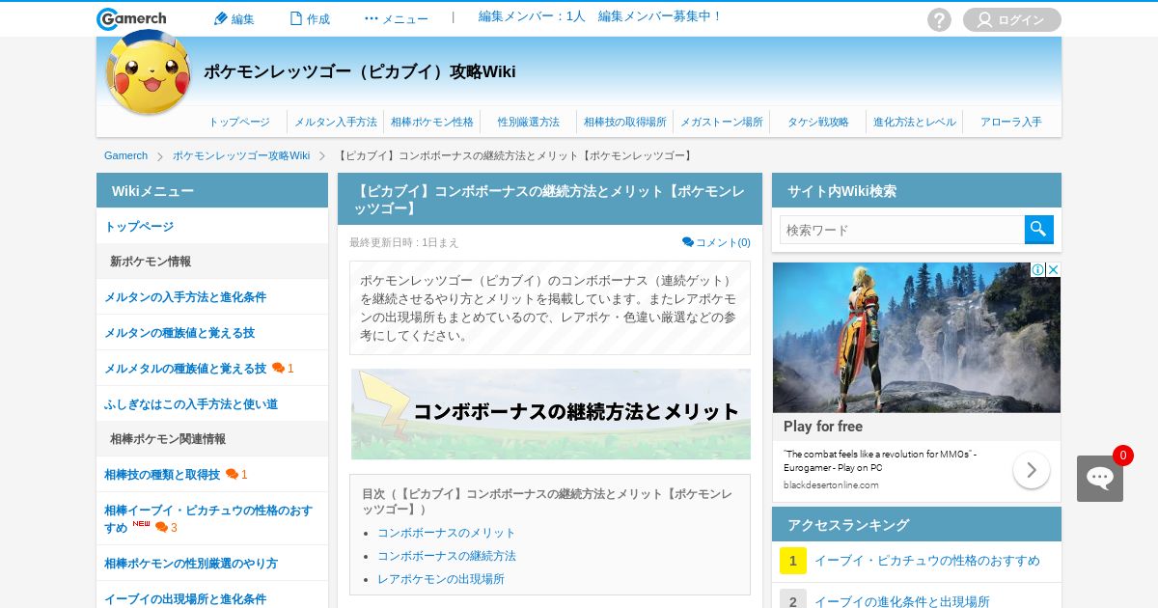This screenshot has height=608, width=1158.
Task: Jump to コンボボーナスの継続方法 section
Action: click(447, 556)
